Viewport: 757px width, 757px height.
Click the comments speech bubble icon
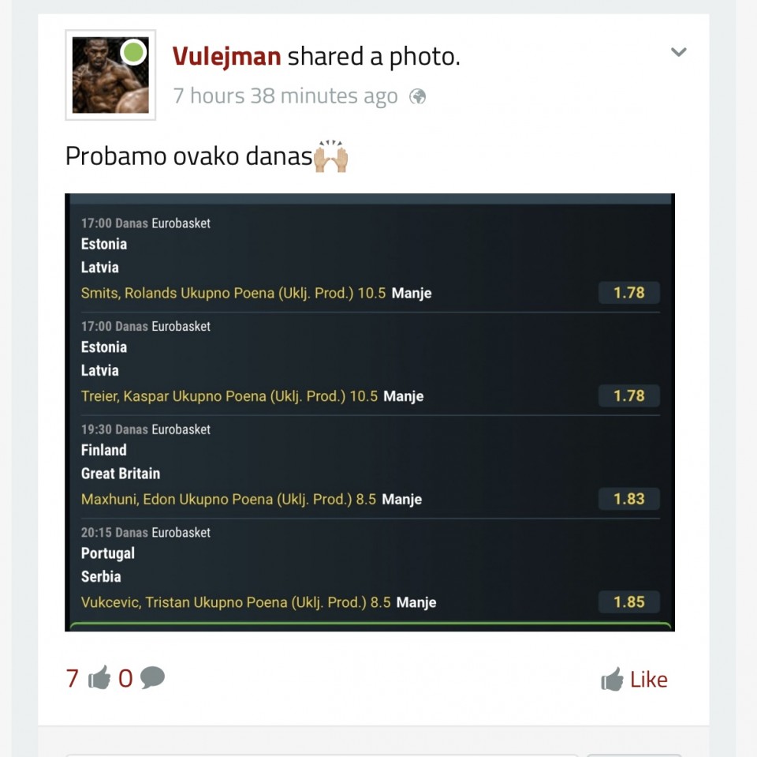pyautogui.click(x=152, y=677)
